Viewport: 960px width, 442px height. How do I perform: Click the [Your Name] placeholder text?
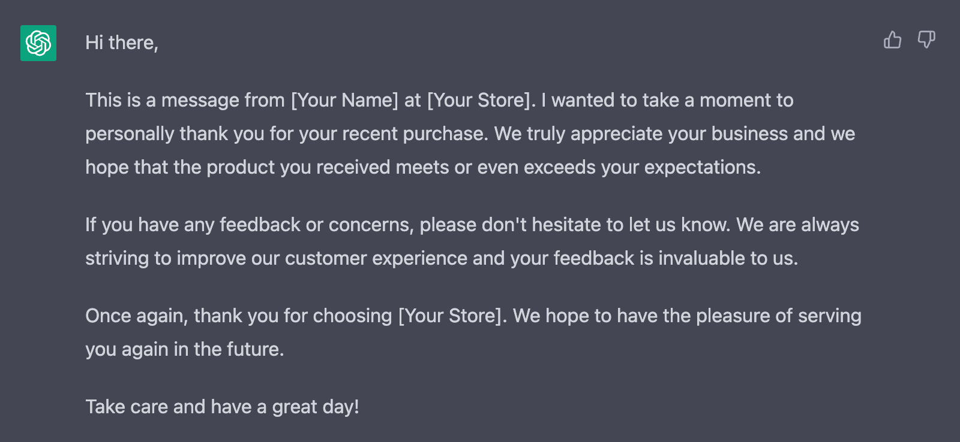pyautogui.click(x=344, y=100)
